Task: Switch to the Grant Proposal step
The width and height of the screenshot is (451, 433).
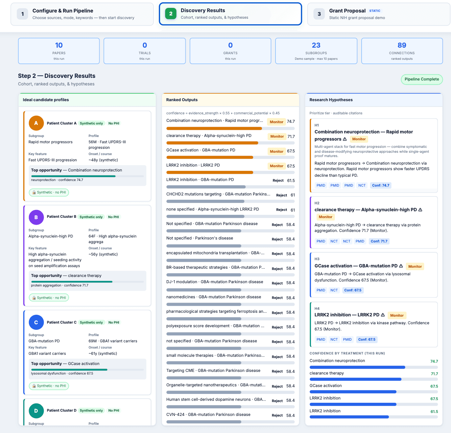Action: tap(379, 14)
